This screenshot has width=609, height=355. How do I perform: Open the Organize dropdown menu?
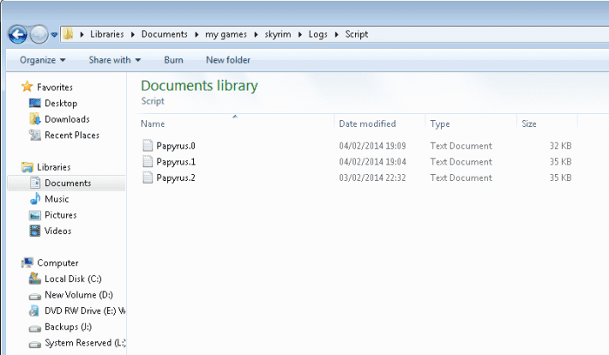point(43,60)
